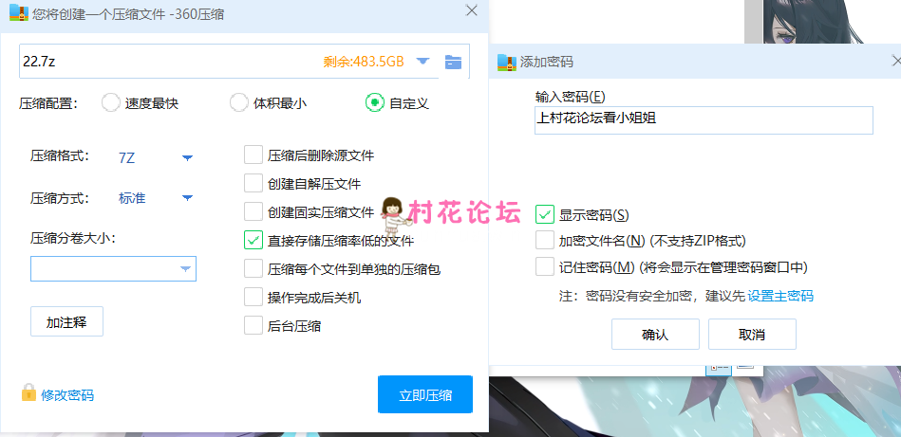
Task: Enable 创建固实压缩文件 checkbox
Action: pos(253,211)
